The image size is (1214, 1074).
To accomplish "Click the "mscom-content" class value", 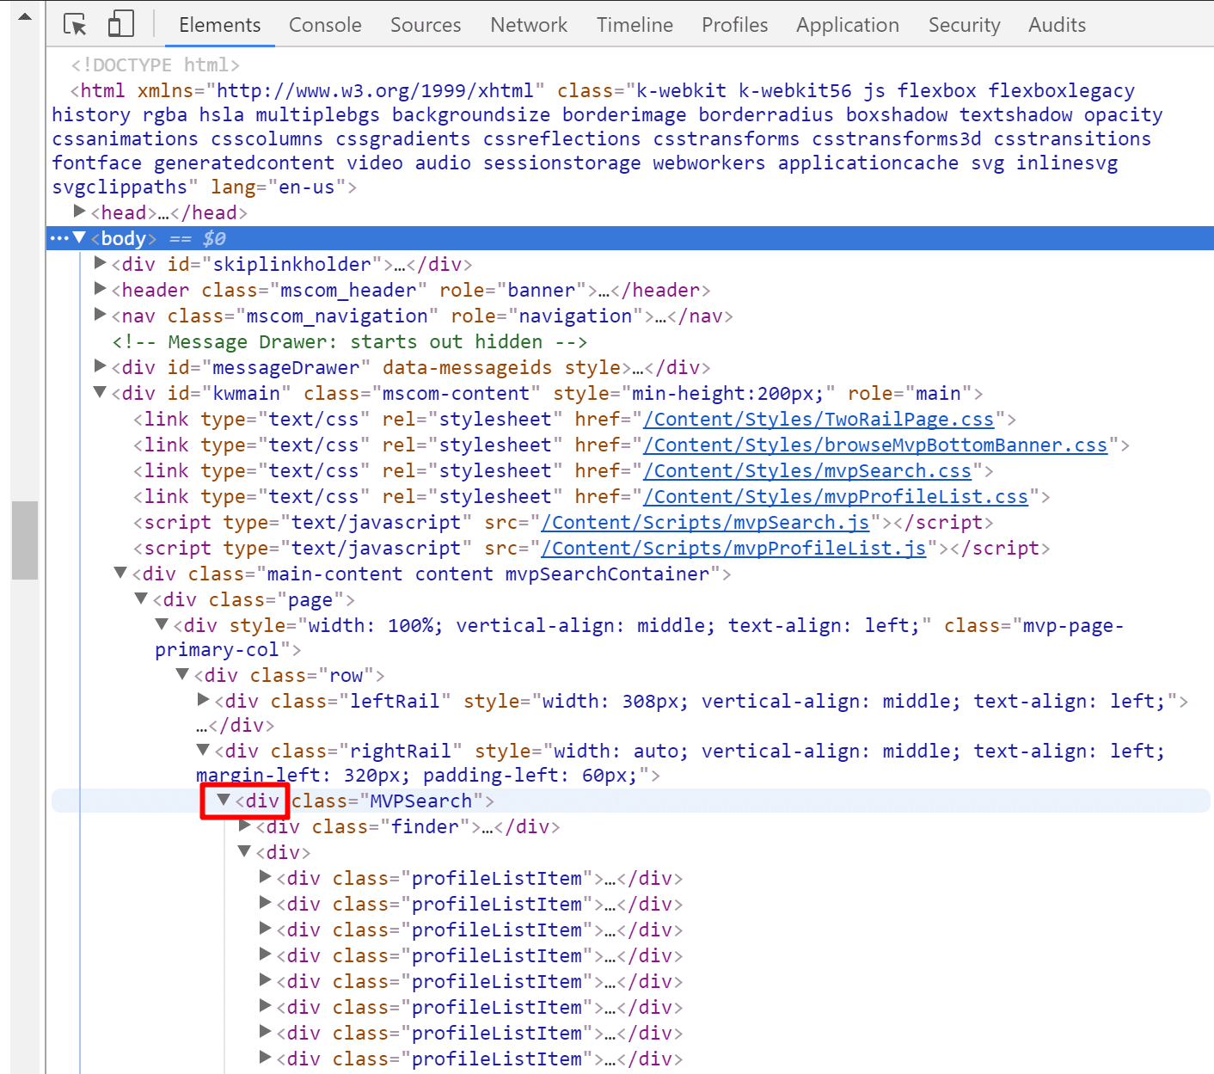I will [457, 394].
